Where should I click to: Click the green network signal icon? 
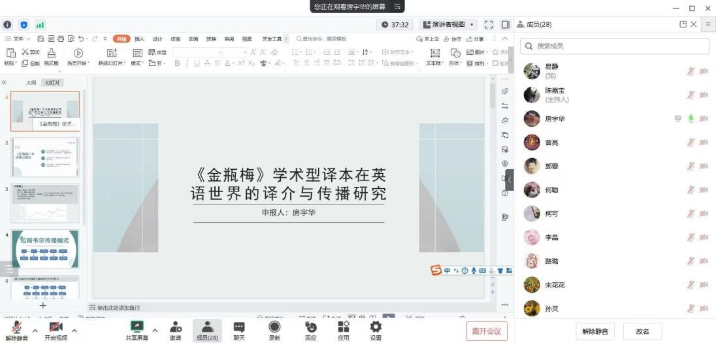coord(40,25)
